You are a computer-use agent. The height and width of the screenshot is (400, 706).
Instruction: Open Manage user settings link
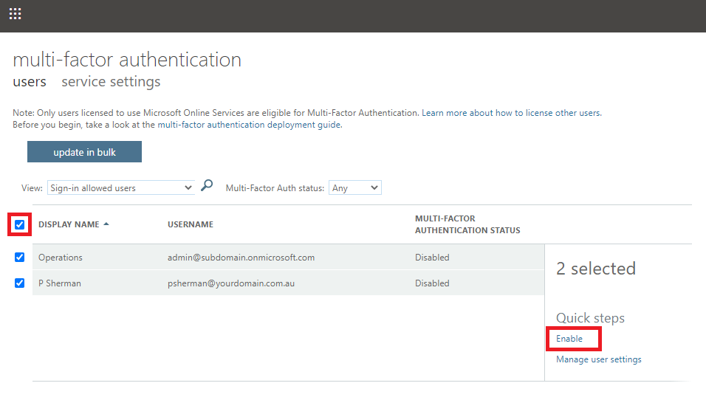598,359
